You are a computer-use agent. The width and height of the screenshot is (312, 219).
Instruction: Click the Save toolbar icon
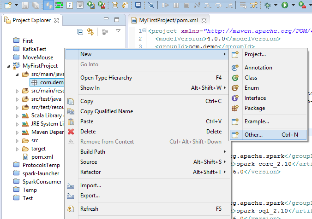coord(25,5)
